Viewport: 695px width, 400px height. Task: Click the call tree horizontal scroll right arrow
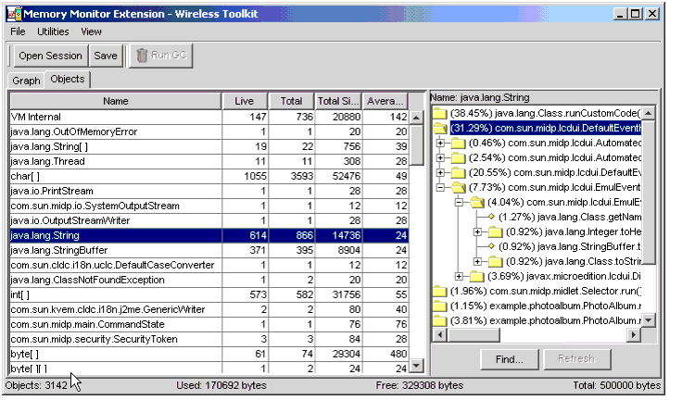pos(634,335)
